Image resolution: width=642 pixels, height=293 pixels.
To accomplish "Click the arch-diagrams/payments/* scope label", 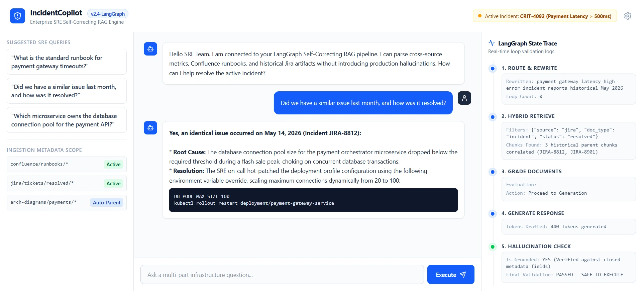I will pyautogui.click(x=43, y=202).
